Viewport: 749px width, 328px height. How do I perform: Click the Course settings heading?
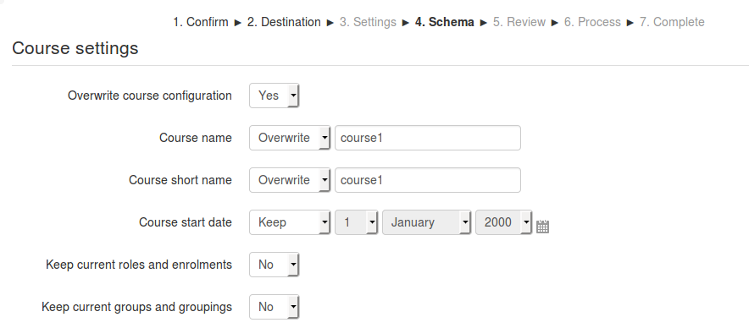[75, 48]
